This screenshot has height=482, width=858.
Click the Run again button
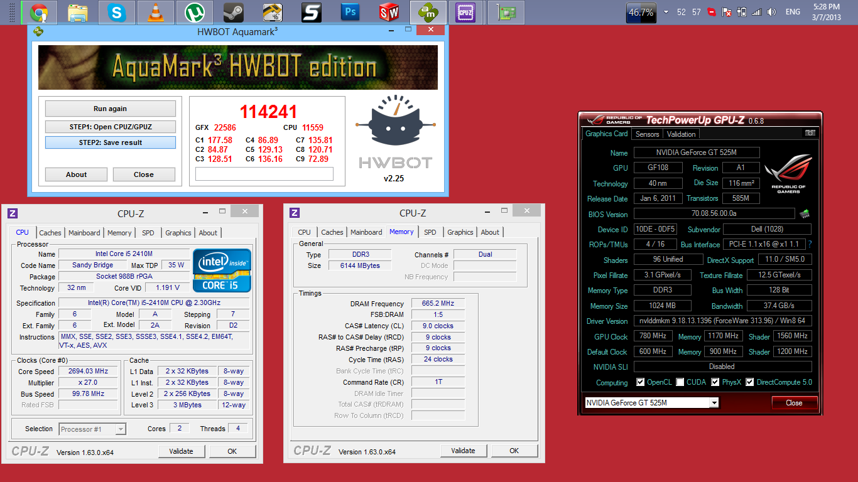click(x=110, y=109)
